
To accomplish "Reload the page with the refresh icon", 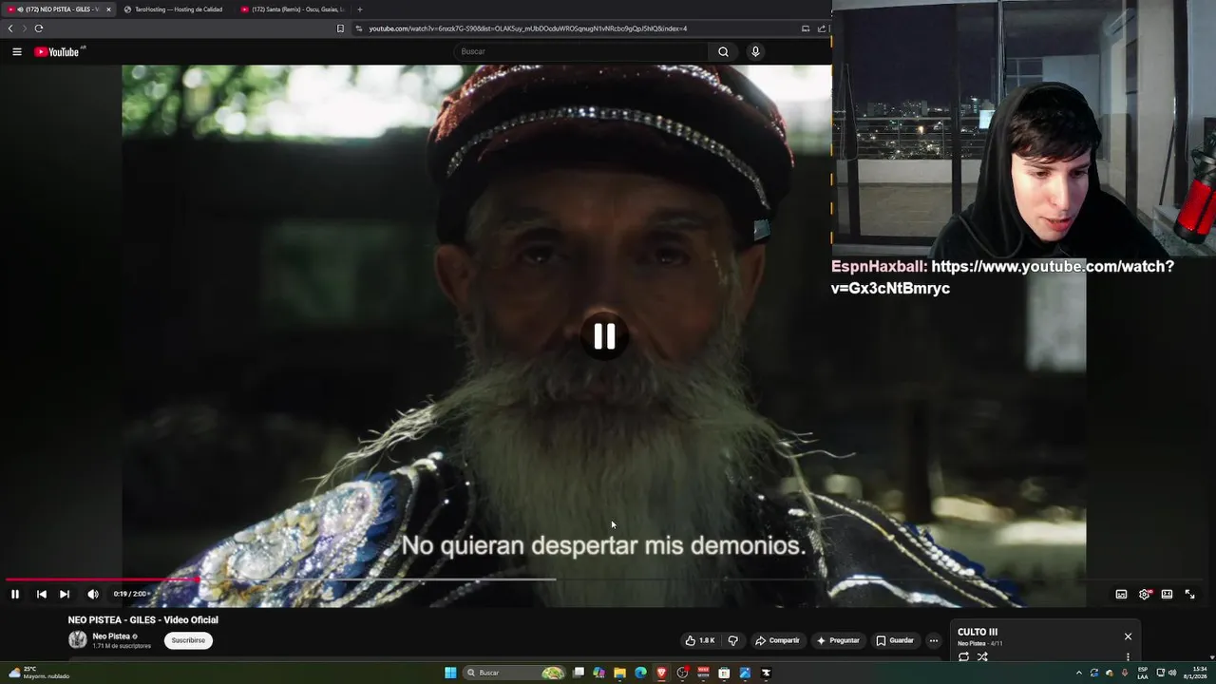I will tap(39, 28).
